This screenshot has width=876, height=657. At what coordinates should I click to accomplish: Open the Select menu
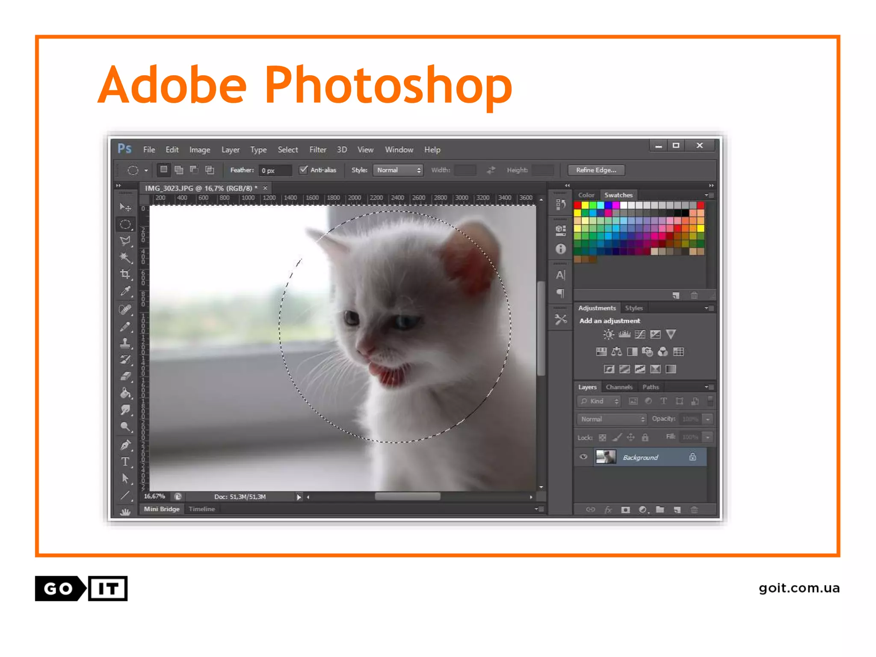pos(288,150)
